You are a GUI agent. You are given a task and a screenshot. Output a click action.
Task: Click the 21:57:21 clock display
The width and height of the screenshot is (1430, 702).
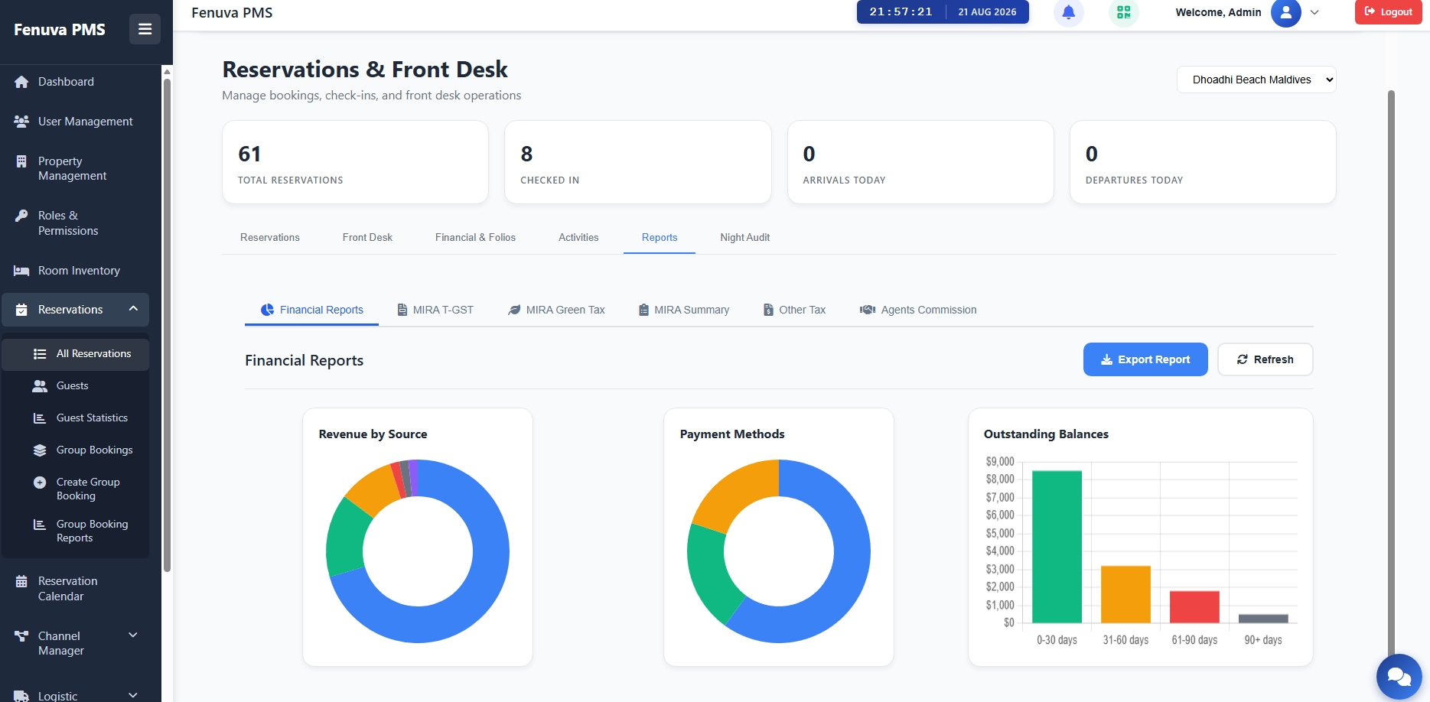pyautogui.click(x=901, y=12)
